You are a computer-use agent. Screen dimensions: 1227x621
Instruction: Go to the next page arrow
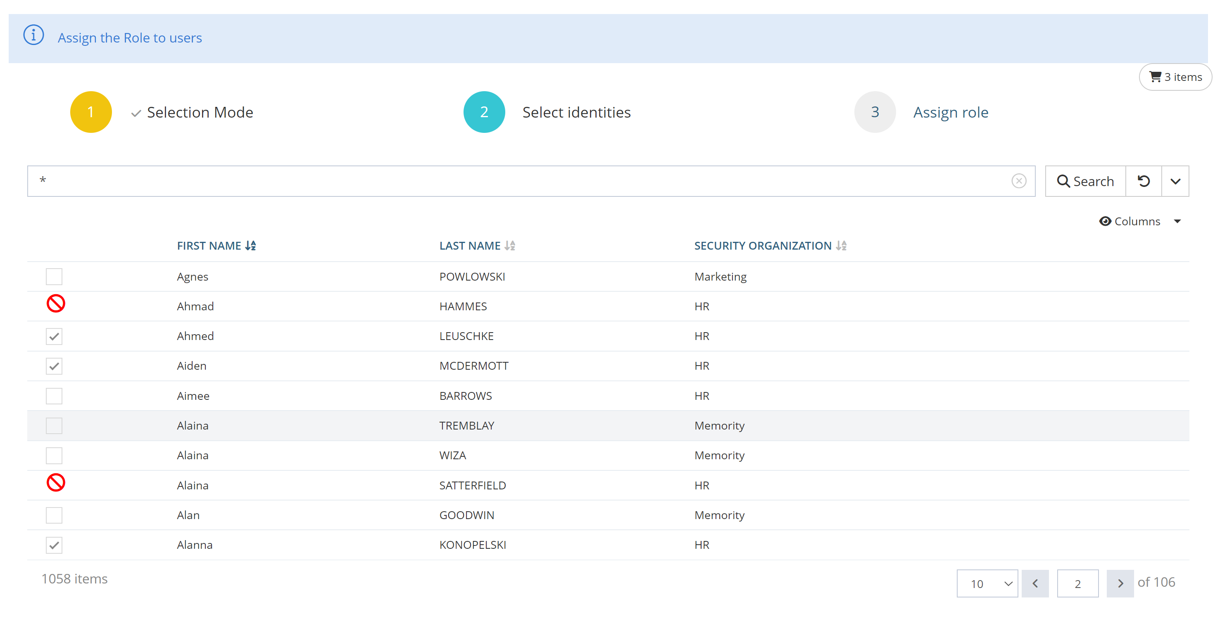click(x=1120, y=583)
